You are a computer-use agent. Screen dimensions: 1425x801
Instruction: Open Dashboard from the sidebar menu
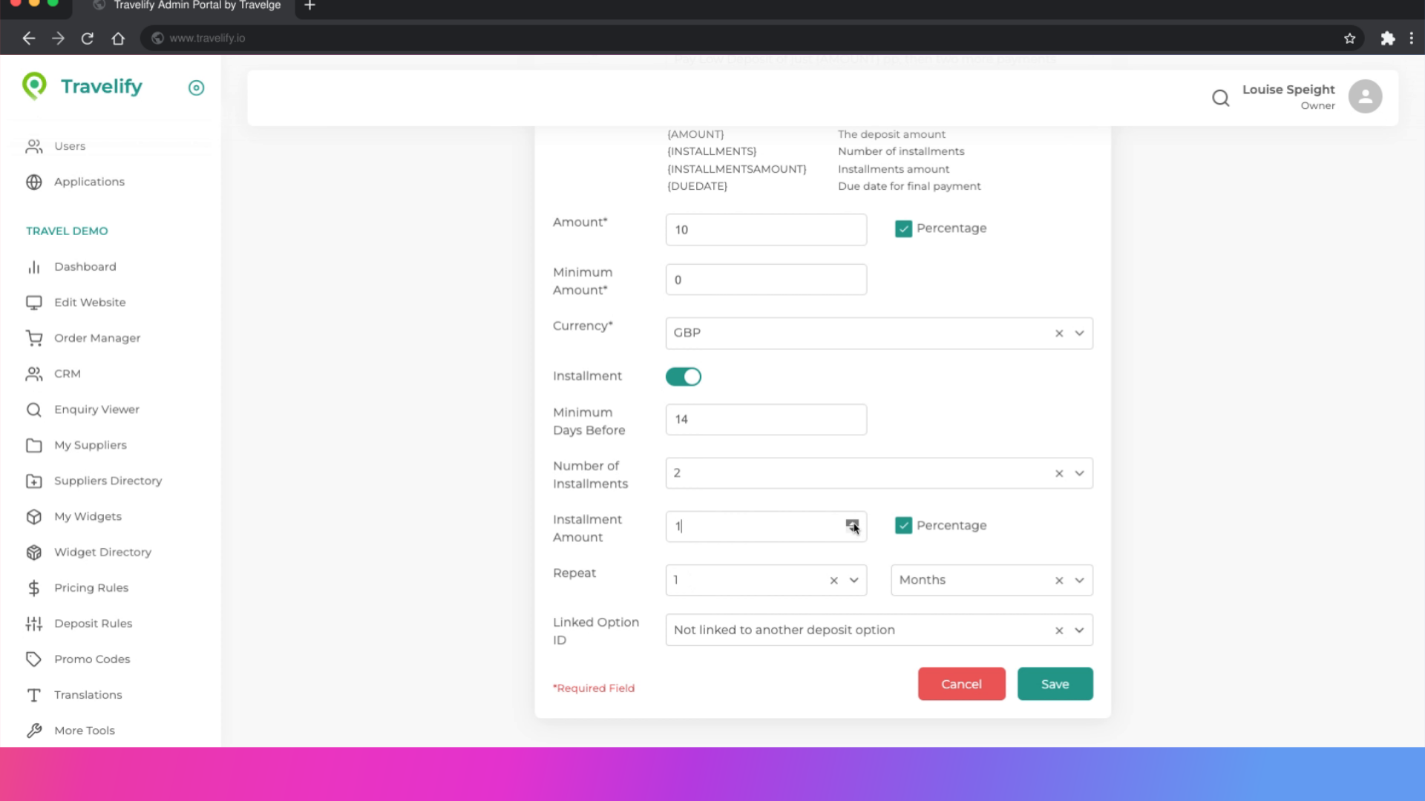pyautogui.click(x=85, y=267)
